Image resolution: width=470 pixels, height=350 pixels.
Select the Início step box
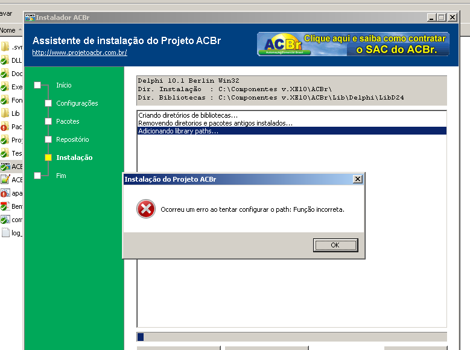click(37, 85)
